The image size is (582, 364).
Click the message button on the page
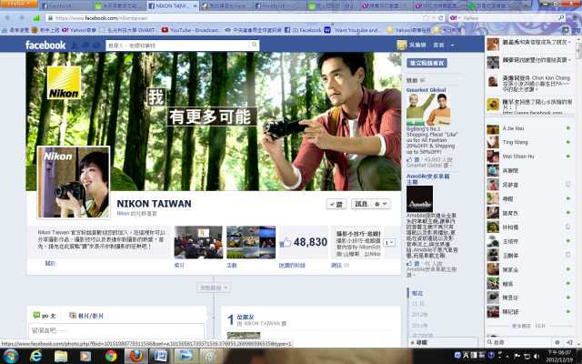362,204
